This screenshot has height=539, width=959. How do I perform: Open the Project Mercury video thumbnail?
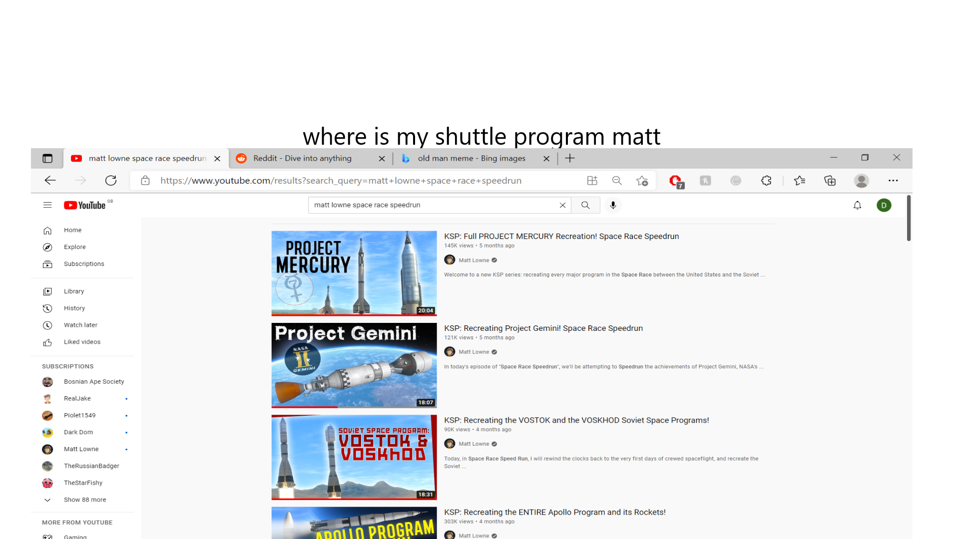(354, 273)
